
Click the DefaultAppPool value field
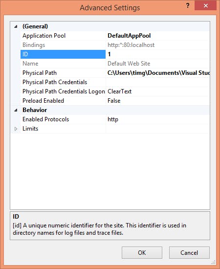pos(158,36)
